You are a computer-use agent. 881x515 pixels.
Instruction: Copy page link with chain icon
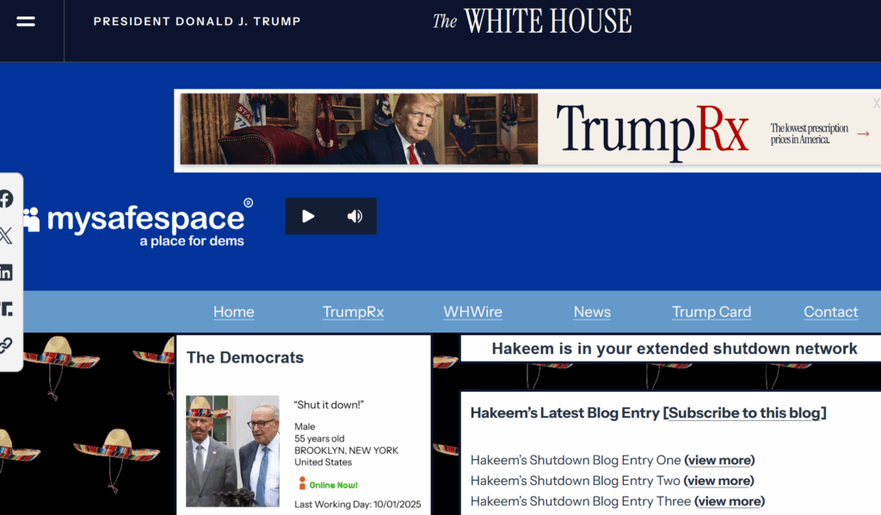pyautogui.click(x=6, y=345)
